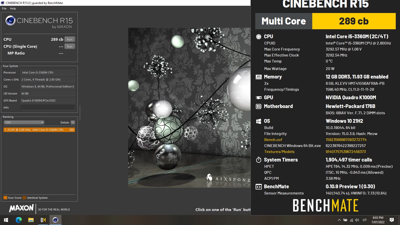Click the BenchMate Memory module icon

point(259,77)
